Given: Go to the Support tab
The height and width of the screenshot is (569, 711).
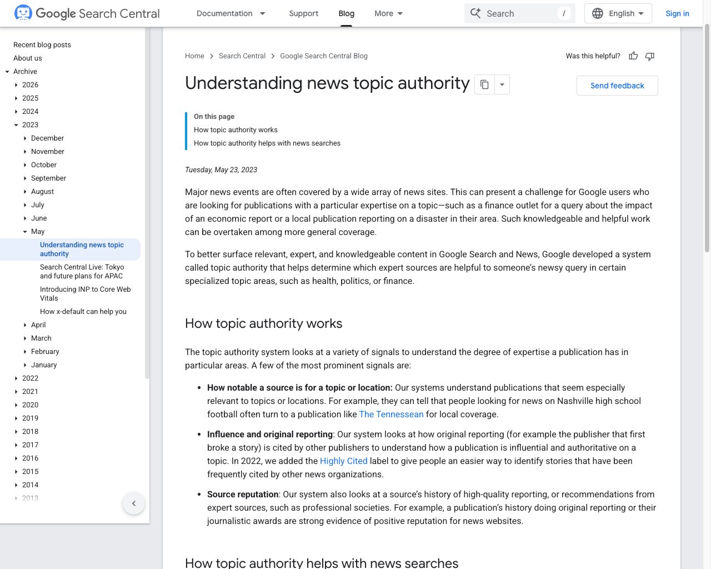Looking at the screenshot, I should click(303, 13).
